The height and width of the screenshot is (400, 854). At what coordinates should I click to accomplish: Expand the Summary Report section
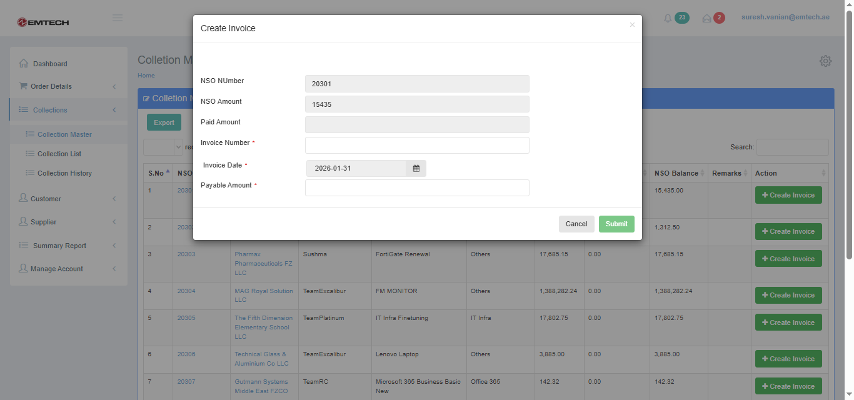pos(59,246)
